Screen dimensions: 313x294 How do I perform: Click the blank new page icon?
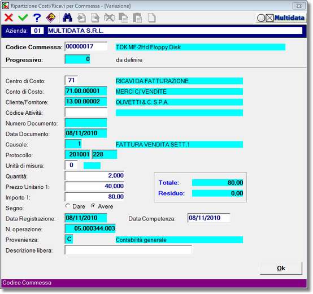point(152,18)
